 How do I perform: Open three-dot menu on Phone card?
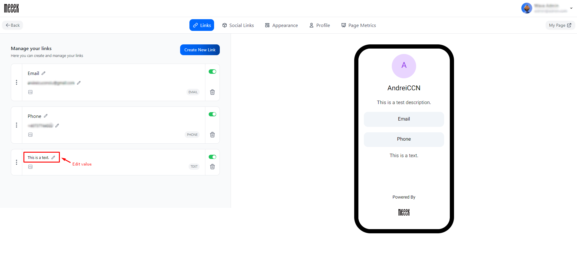click(17, 125)
